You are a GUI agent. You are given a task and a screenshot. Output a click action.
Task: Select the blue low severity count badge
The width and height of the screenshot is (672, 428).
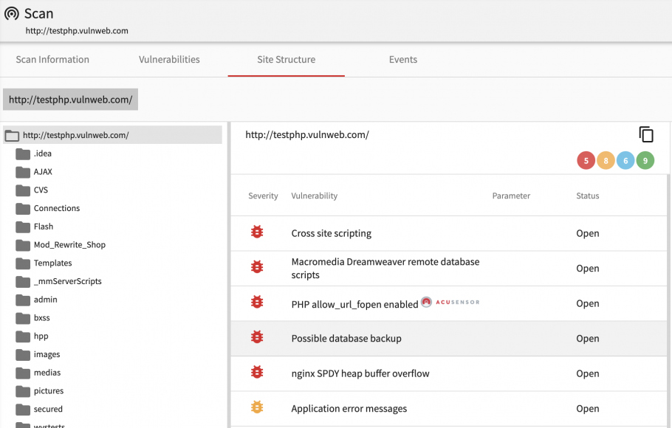click(x=625, y=161)
